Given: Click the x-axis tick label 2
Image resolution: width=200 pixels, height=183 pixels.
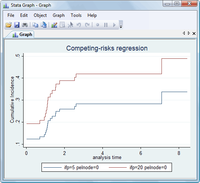Looking at the screenshot, I should pos(64,153).
